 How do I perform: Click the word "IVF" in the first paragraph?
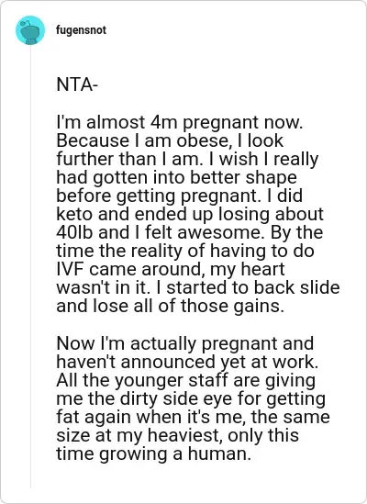71,269
